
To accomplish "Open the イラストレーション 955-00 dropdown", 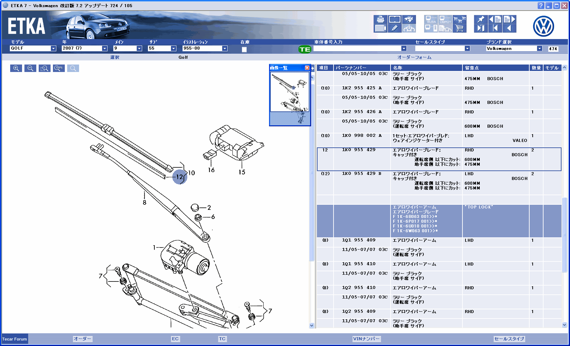I will tap(225, 49).
